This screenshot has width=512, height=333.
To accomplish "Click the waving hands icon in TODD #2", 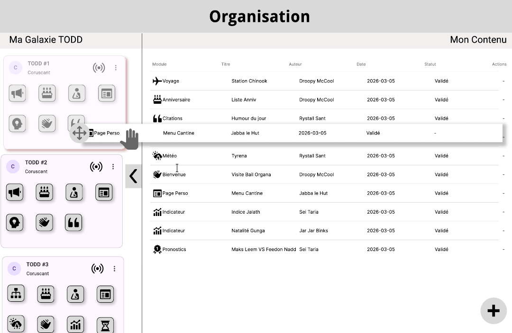I will (x=45, y=223).
